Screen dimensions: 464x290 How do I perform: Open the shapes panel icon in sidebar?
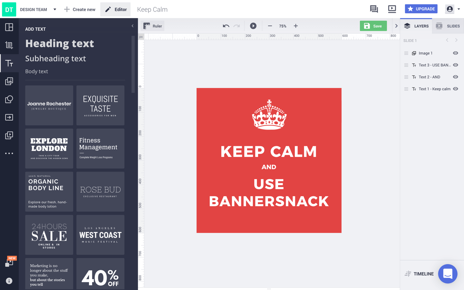(x=9, y=99)
